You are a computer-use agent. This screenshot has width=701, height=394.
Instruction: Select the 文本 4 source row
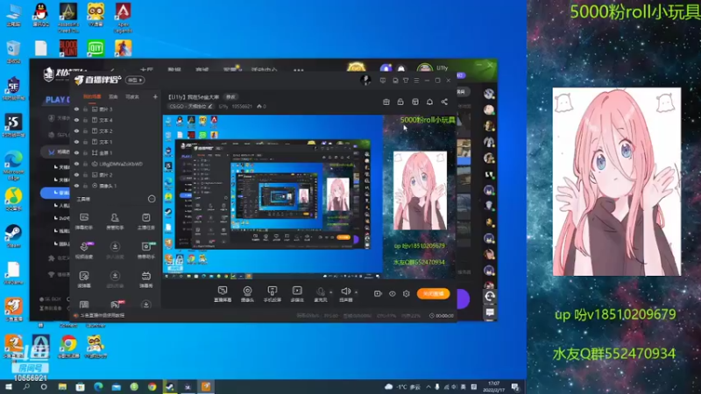pos(116,120)
